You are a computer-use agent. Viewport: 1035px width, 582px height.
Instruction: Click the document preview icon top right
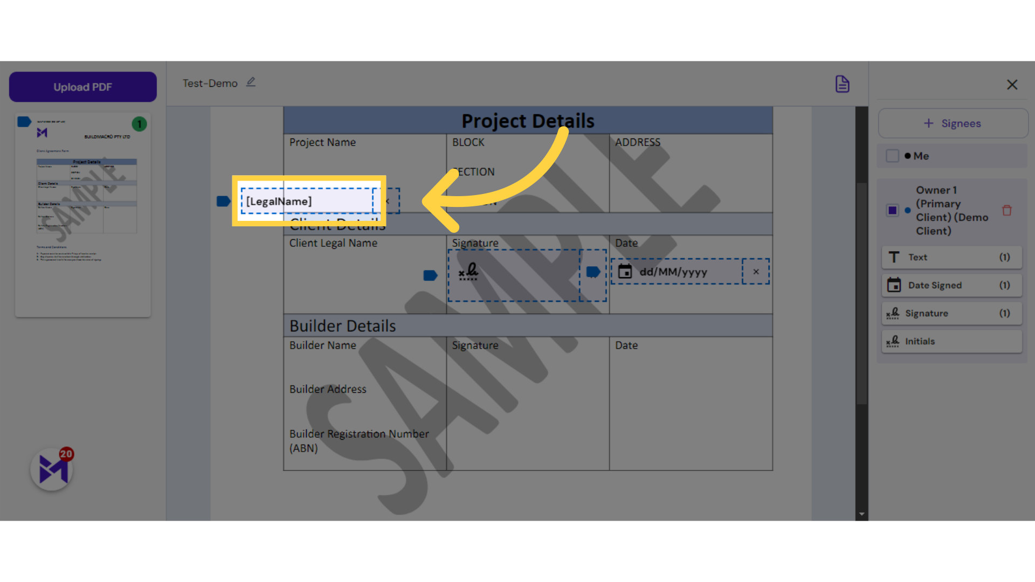(843, 84)
